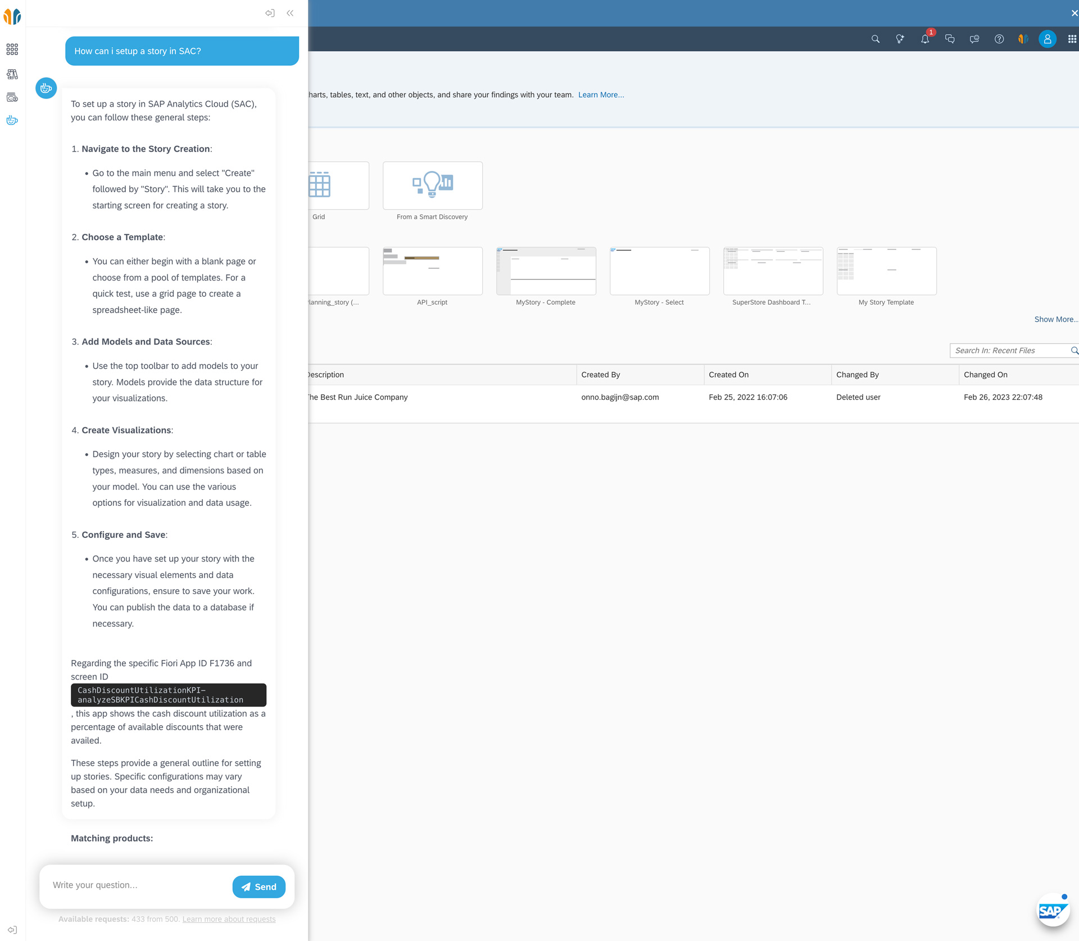Viewport: 1079px width, 941px height.
Task: Click the search magnifier in header
Action: (x=875, y=39)
